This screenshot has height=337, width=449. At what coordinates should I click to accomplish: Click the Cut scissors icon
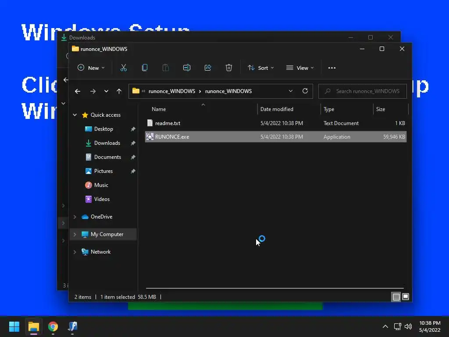point(123,68)
